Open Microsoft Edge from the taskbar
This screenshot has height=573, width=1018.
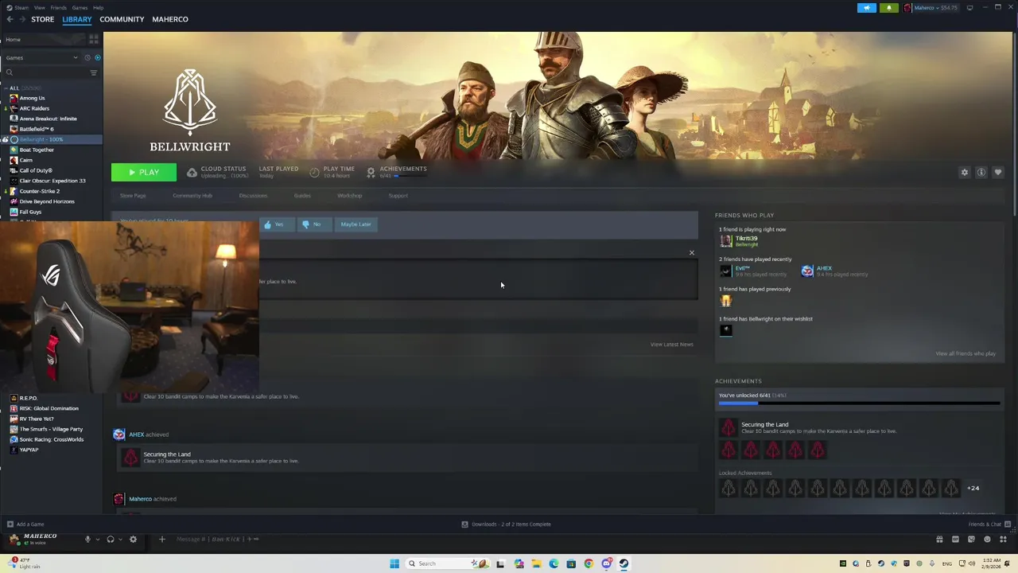tap(554, 563)
